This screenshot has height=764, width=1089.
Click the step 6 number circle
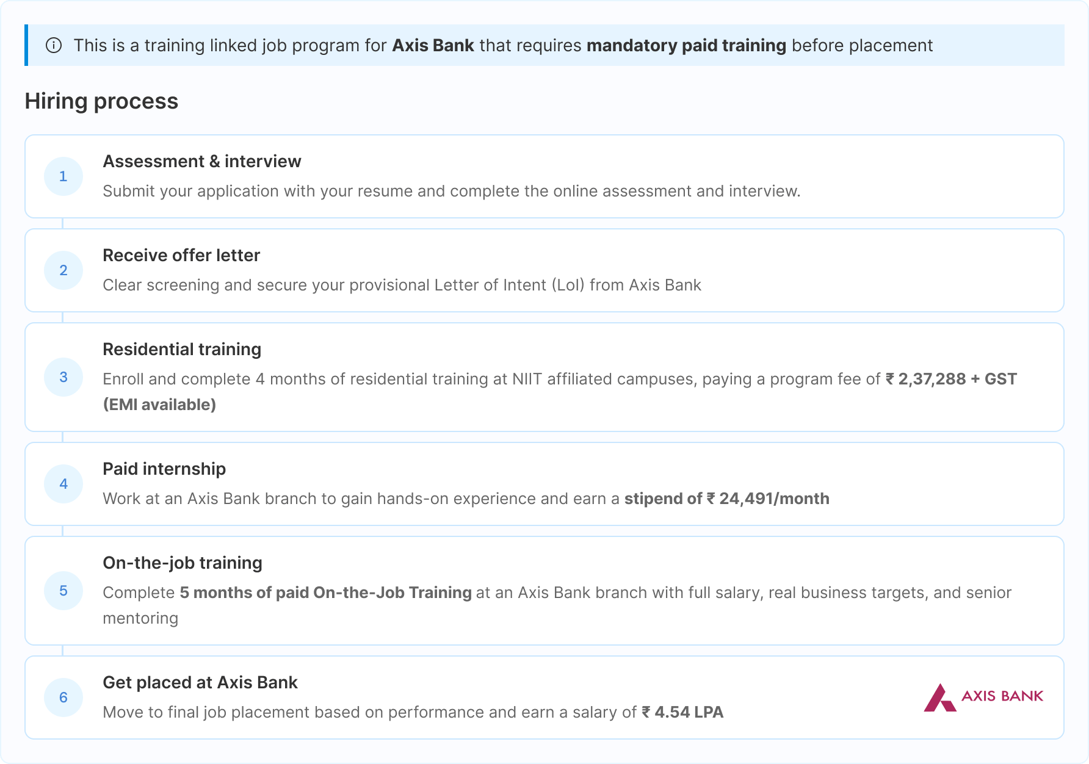coord(63,697)
